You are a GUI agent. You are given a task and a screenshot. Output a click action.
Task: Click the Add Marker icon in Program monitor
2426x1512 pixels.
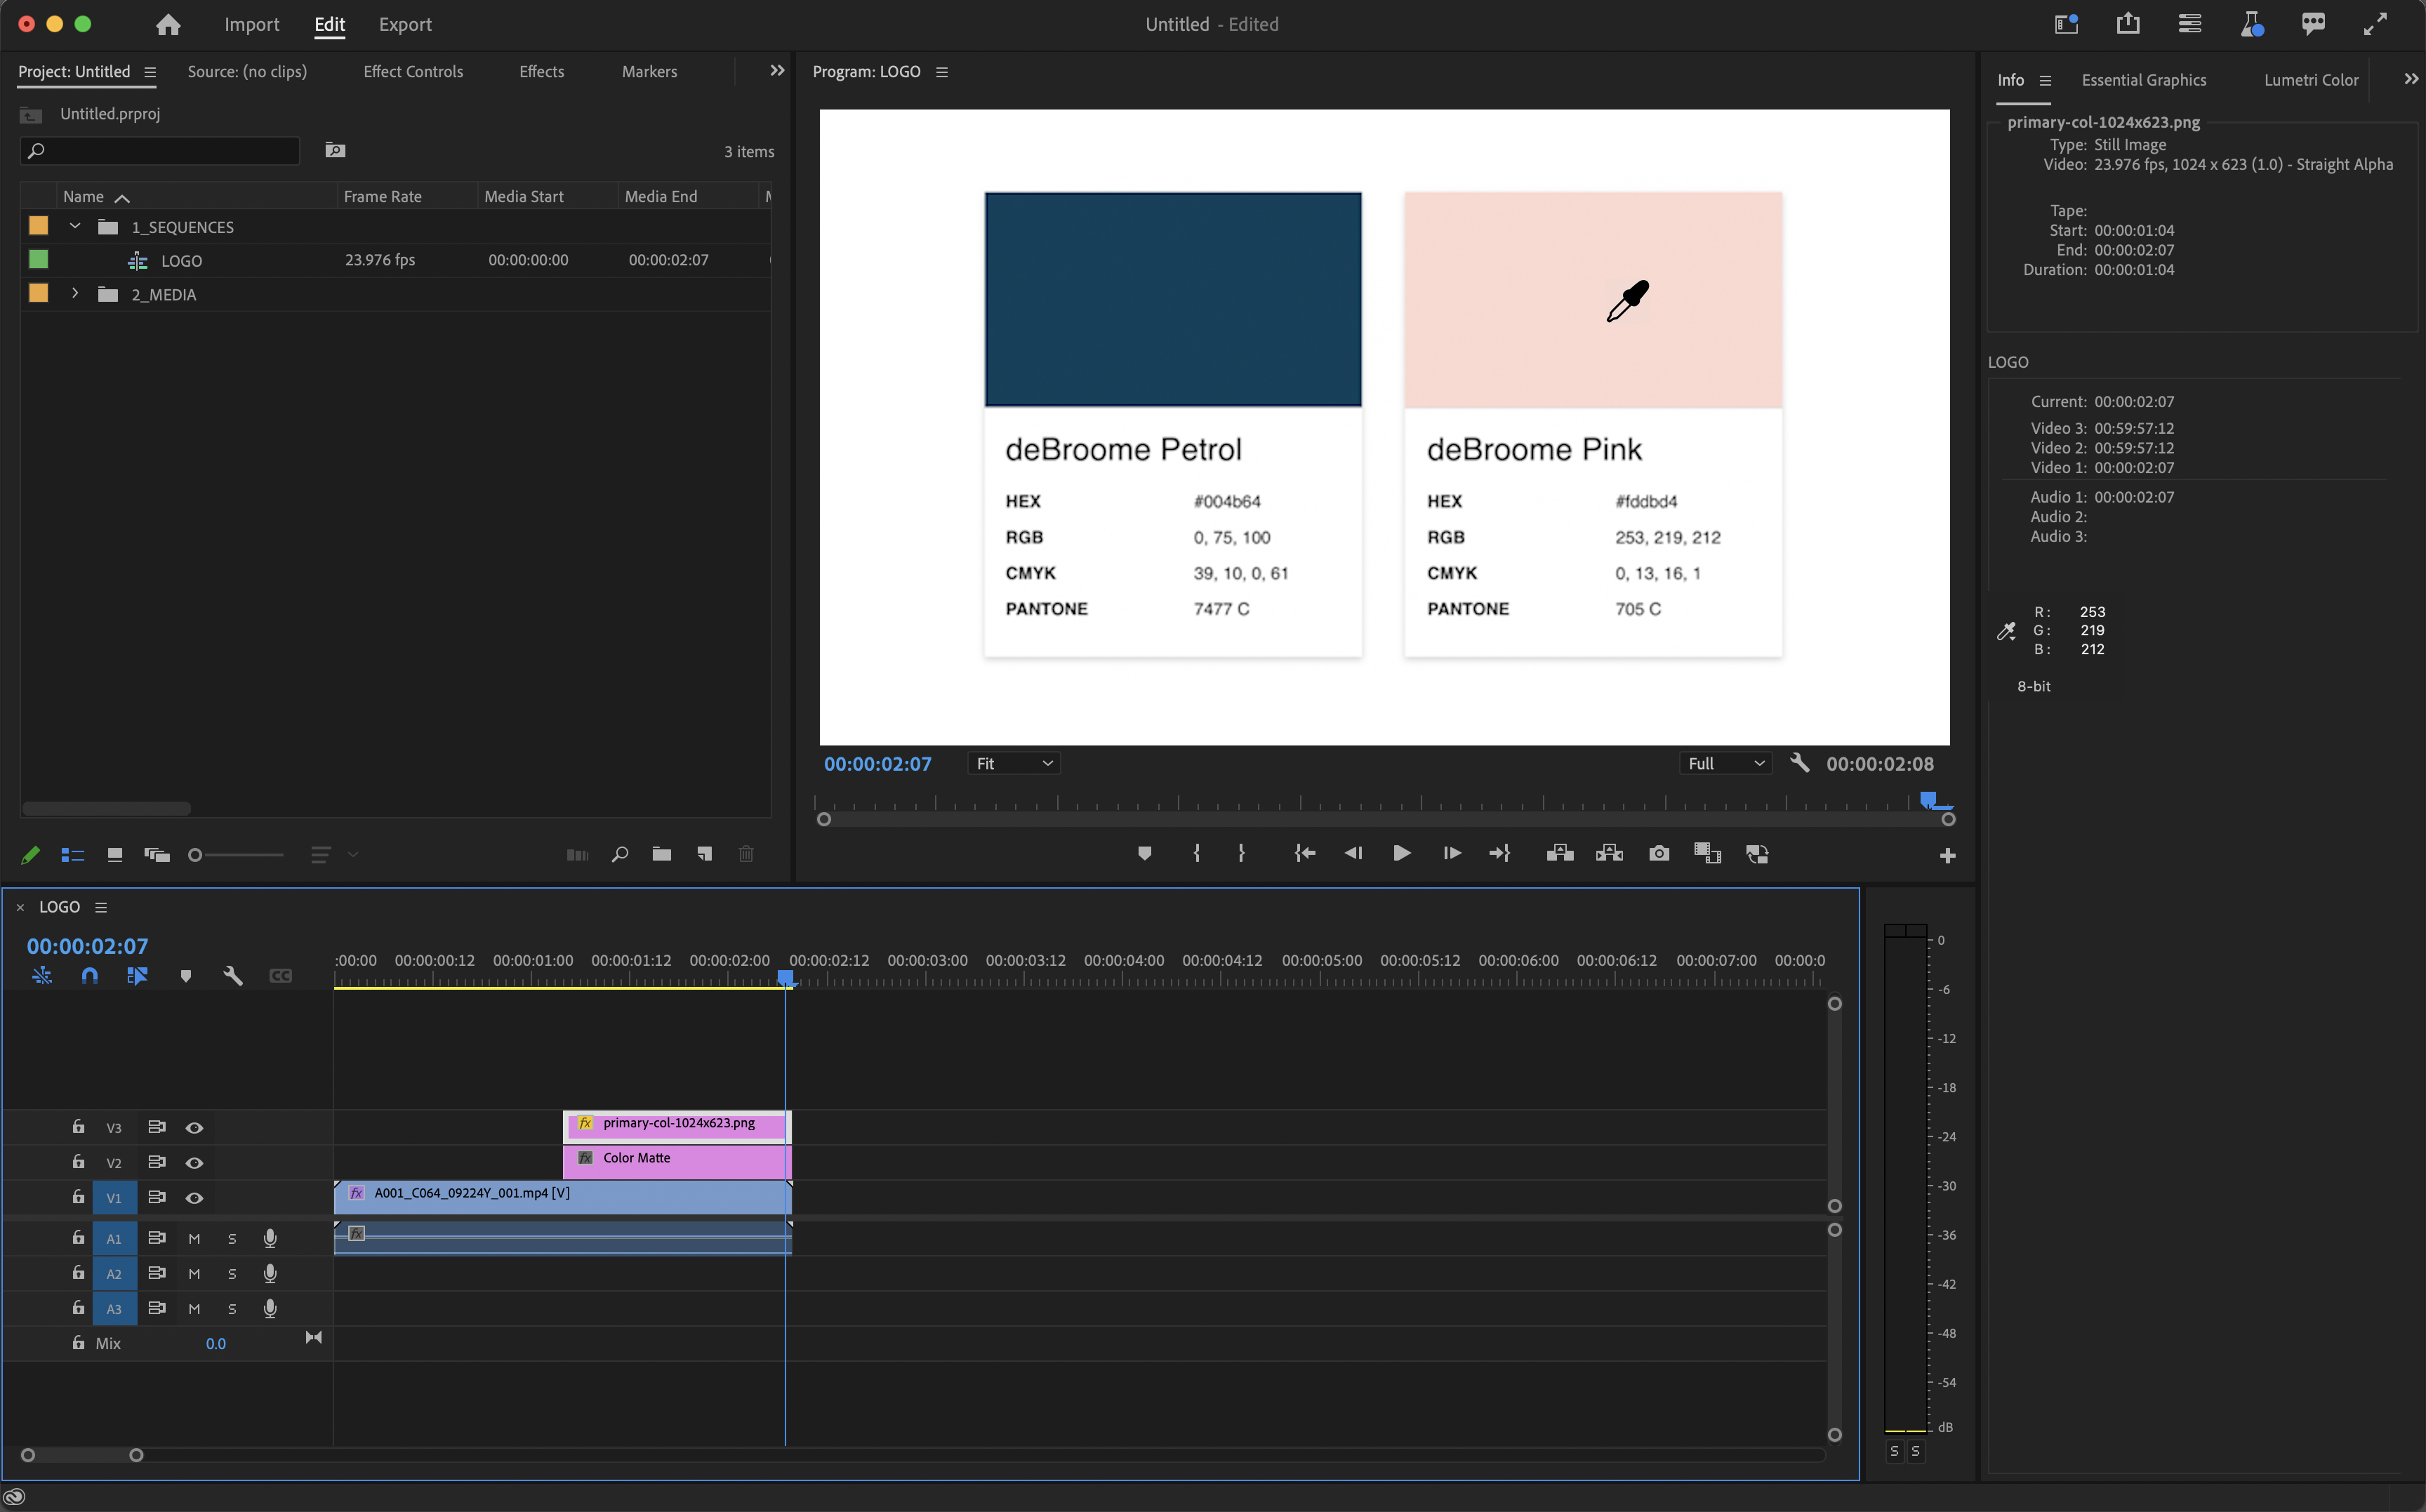coord(1144,853)
